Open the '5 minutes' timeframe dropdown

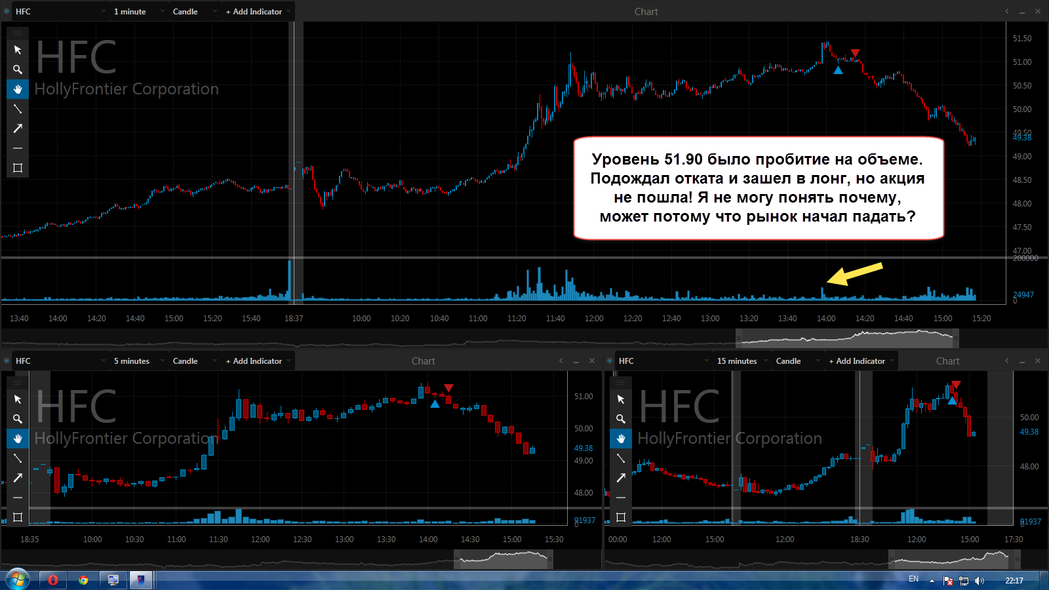point(139,361)
